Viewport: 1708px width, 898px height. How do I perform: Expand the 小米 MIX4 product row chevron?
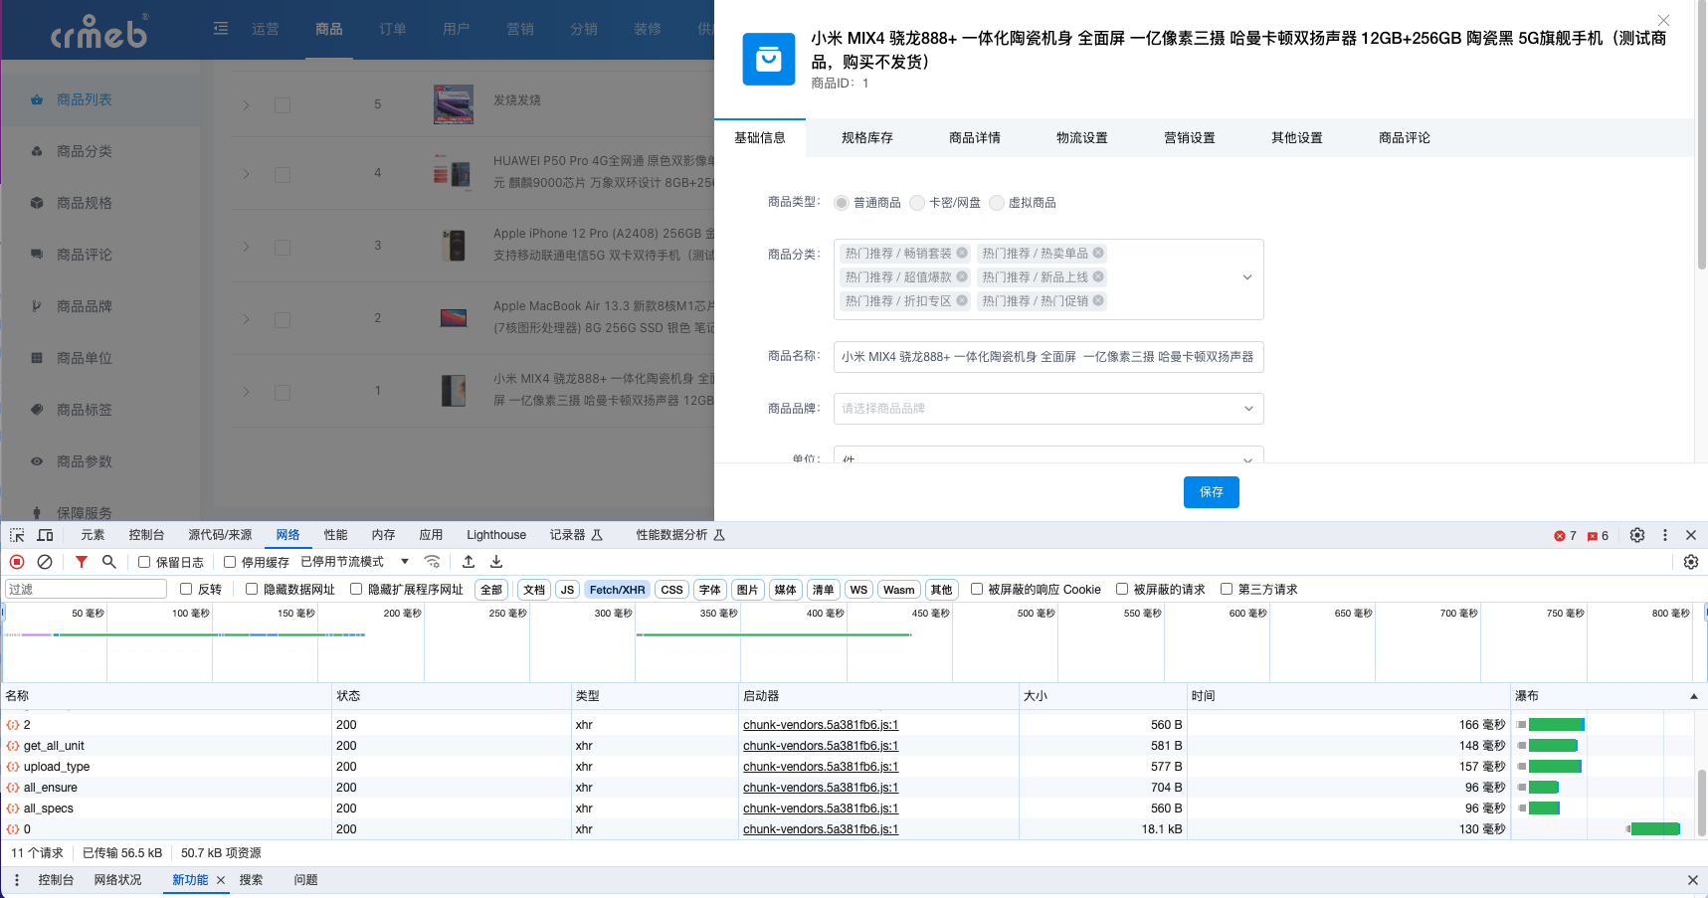pos(246,392)
